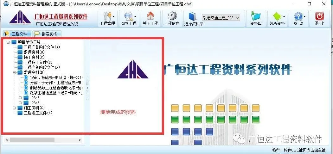This screenshot has height=154, width=333.
Task: Select 监理资料(B) folder that has no expander
Action: point(31,52)
